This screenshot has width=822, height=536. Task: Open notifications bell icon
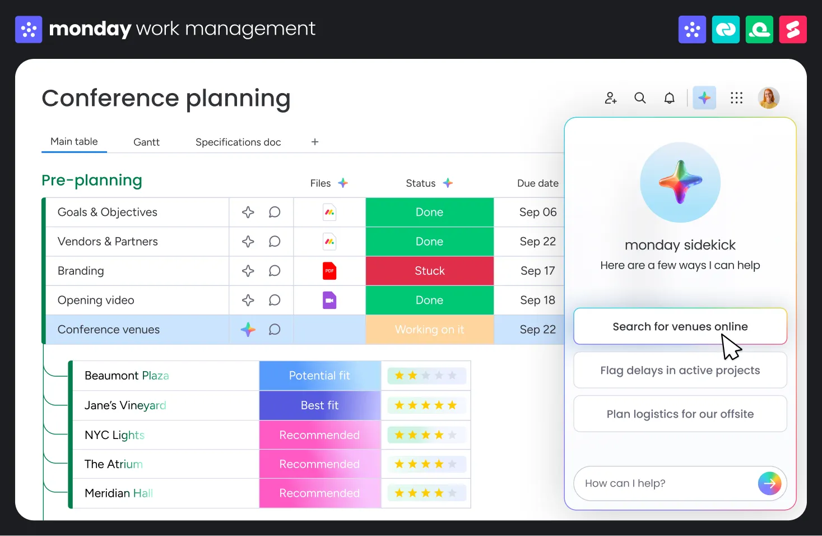tap(669, 98)
